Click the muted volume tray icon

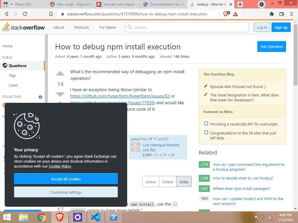pyautogui.click(x=270, y=217)
